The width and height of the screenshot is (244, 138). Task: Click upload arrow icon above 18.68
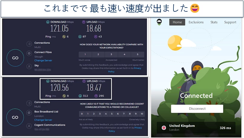(x=84, y=22)
